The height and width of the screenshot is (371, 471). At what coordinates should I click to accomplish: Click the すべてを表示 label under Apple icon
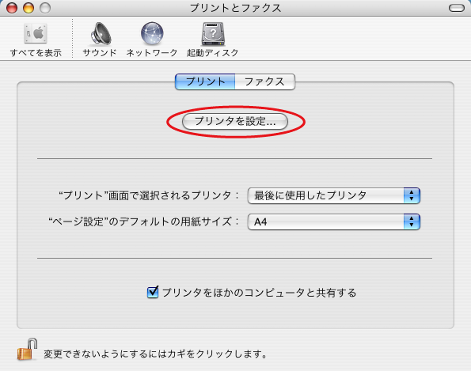click(x=36, y=53)
